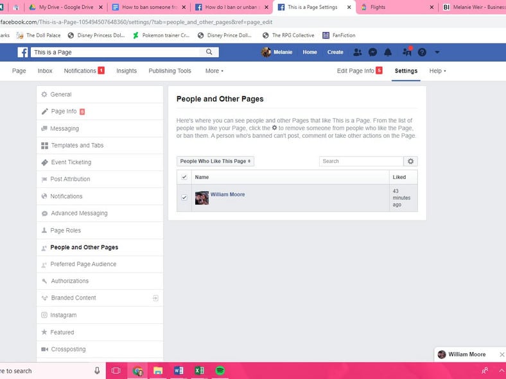The width and height of the screenshot is (506, 379).
Task: Toggle the select-all checkbox in Name header
Action: click(x=184, y=177)
